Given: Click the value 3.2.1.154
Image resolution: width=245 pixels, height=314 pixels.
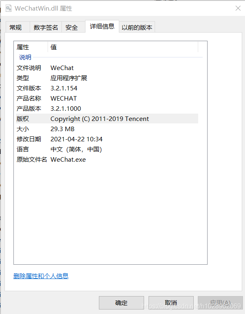Looking at the screenshot, I should tap(64, 88).
